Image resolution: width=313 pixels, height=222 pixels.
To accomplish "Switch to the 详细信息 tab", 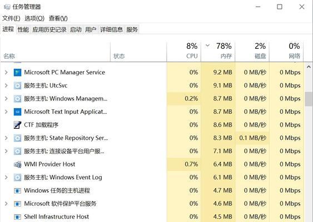I will click(x=111, y=30).
